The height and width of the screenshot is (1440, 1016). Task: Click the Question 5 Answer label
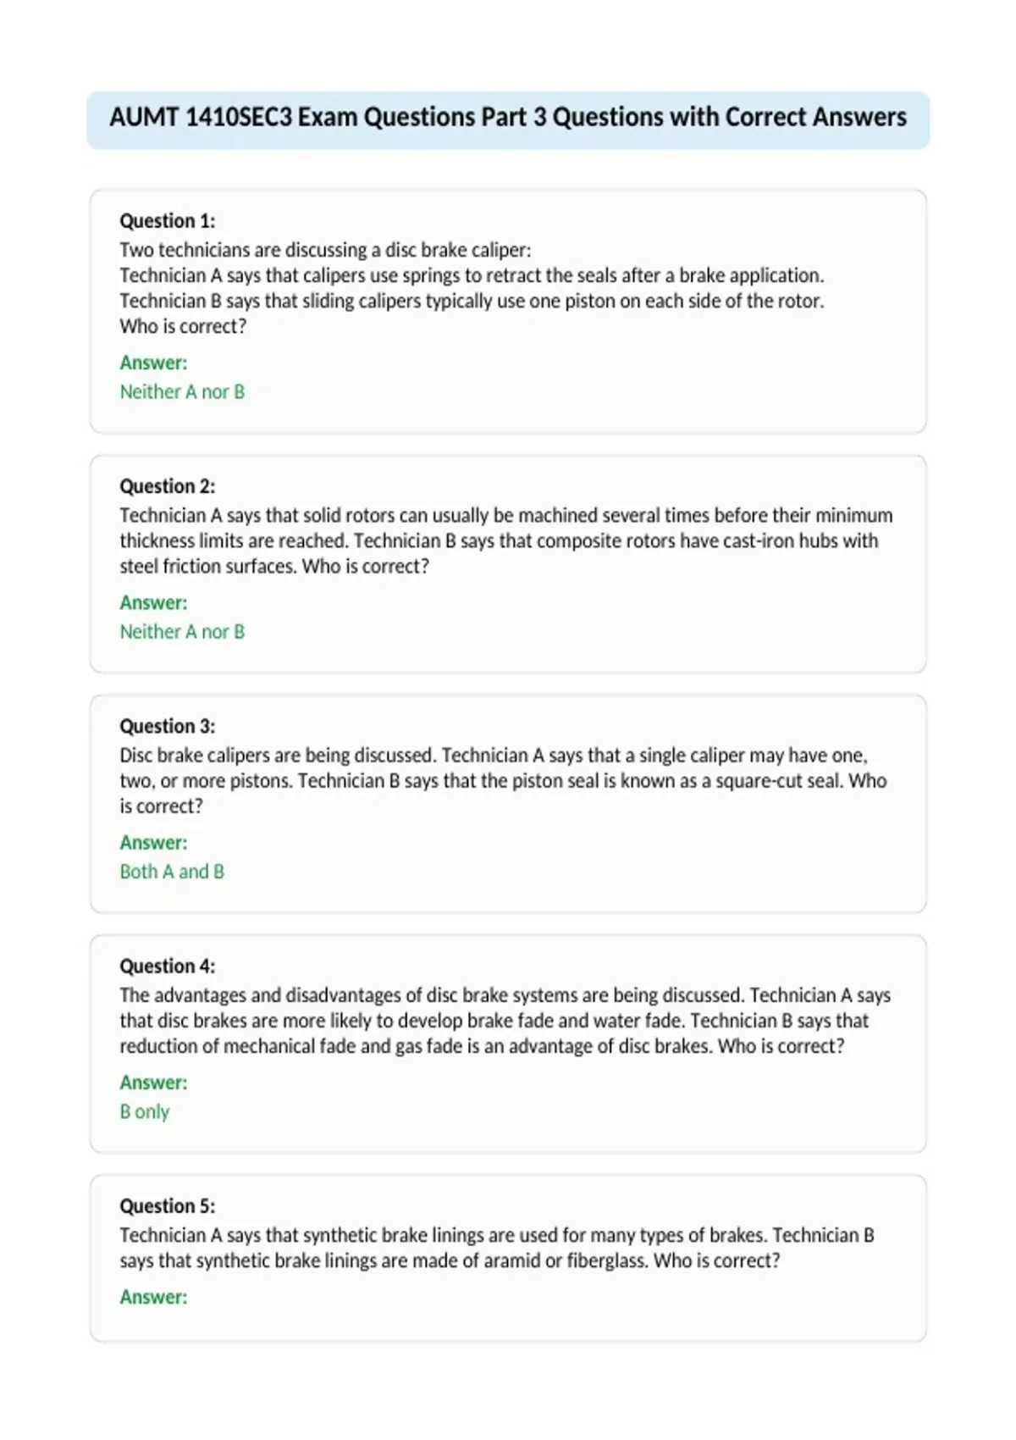pos(153,1297)
